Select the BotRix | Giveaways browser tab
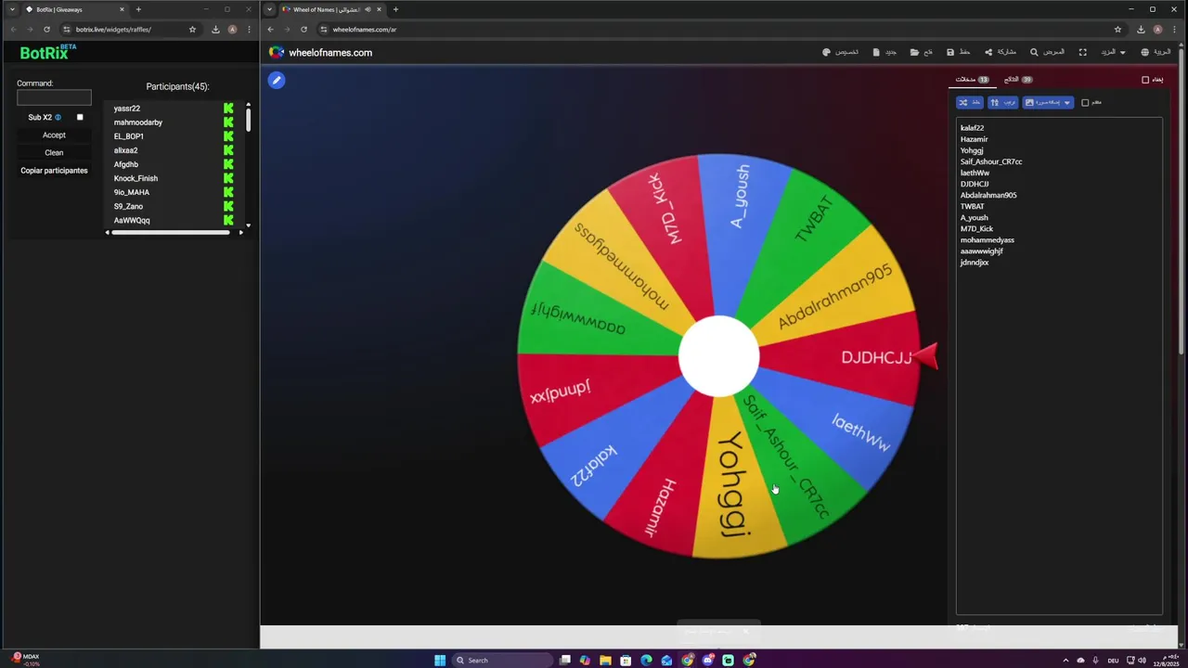Image resolution: width=1188 pixels, height=668 pixels. 74,9
